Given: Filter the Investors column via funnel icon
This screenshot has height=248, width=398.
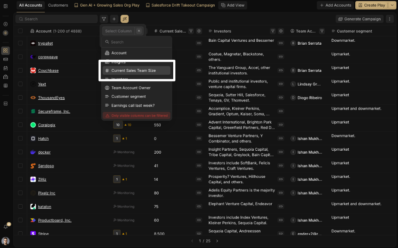Looking at the screenshot, I should point(272,31).
